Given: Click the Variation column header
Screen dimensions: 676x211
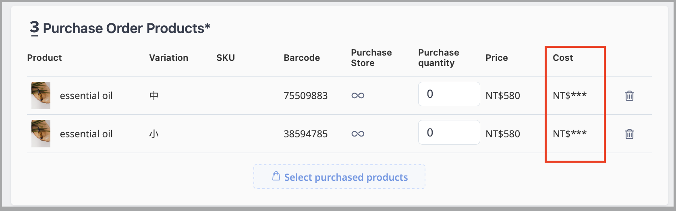Looking at the screenshot, I should [x=168, y=58].
